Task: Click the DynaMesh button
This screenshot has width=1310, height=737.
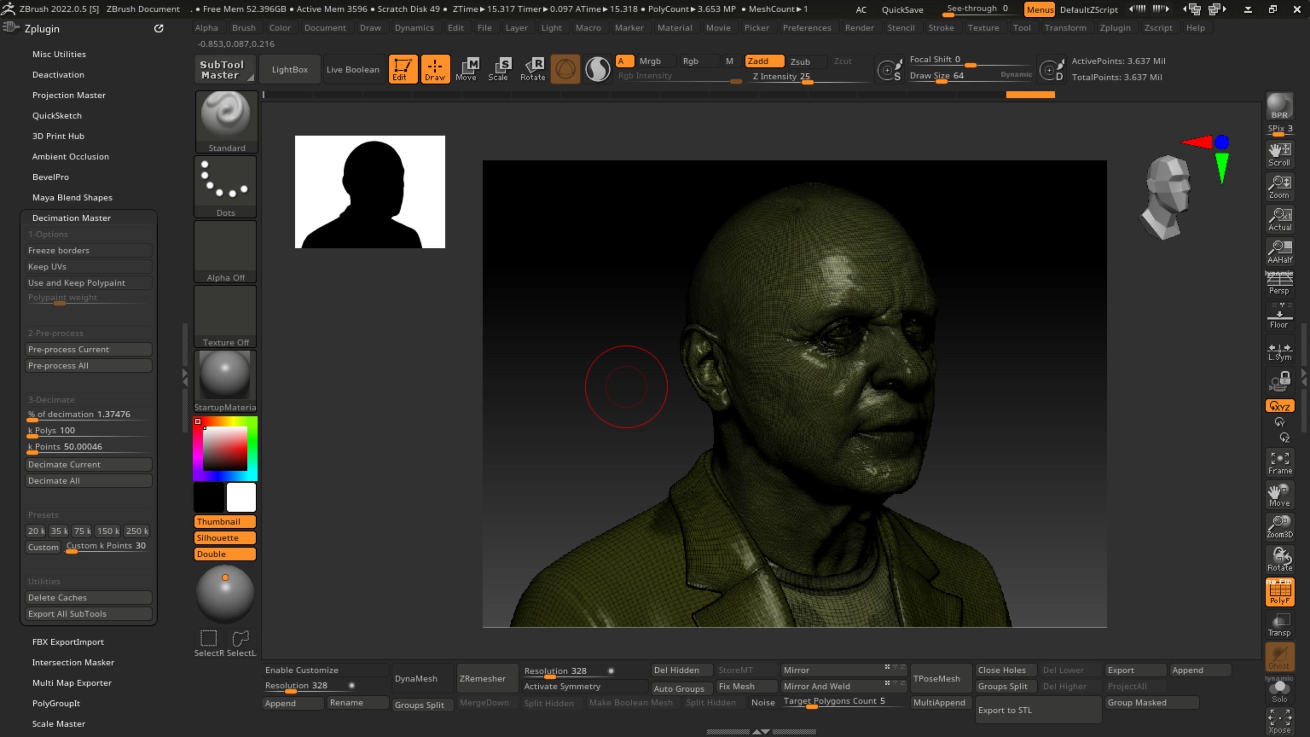Action: 422,679
